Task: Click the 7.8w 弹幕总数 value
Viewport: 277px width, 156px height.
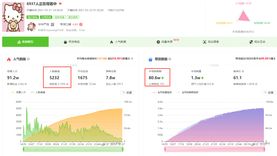Action: click(x=110, y=78)
